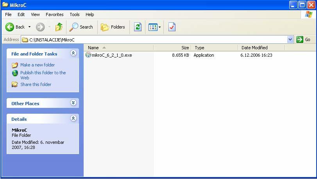Open the View menu

click(x=35, y=14)
